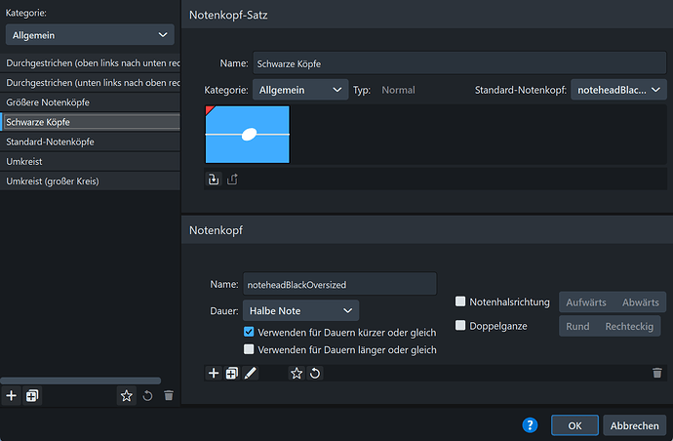This screenshot has height=441, width=673.
Task: Add a new notehead set in the left list
Action: click(12, 395)
